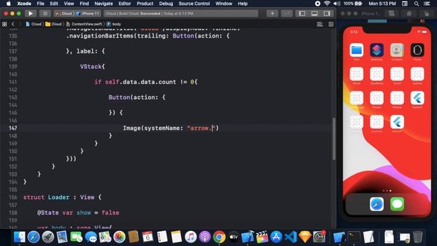Open the Watch app in Simulator
The image size is (437, 246).
tap(417, 50)
